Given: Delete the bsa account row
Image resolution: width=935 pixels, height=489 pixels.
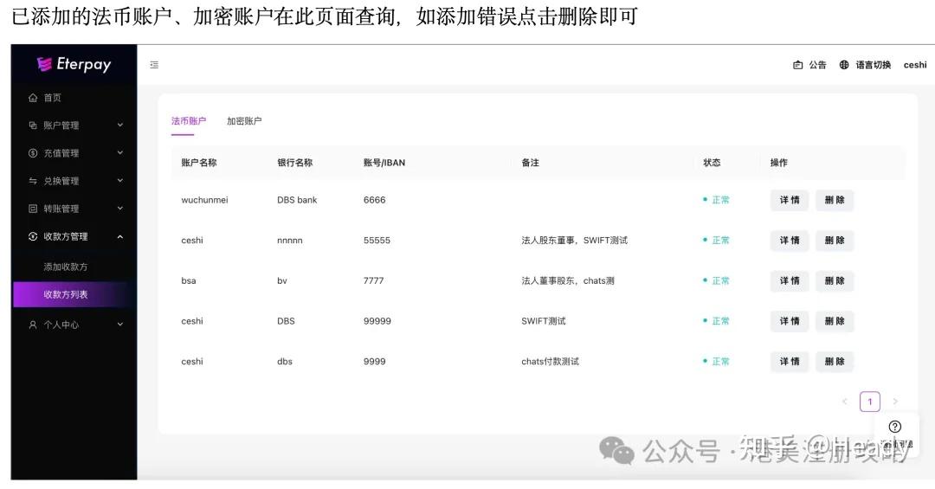Looking at the screenshot, I should point(835,281).
